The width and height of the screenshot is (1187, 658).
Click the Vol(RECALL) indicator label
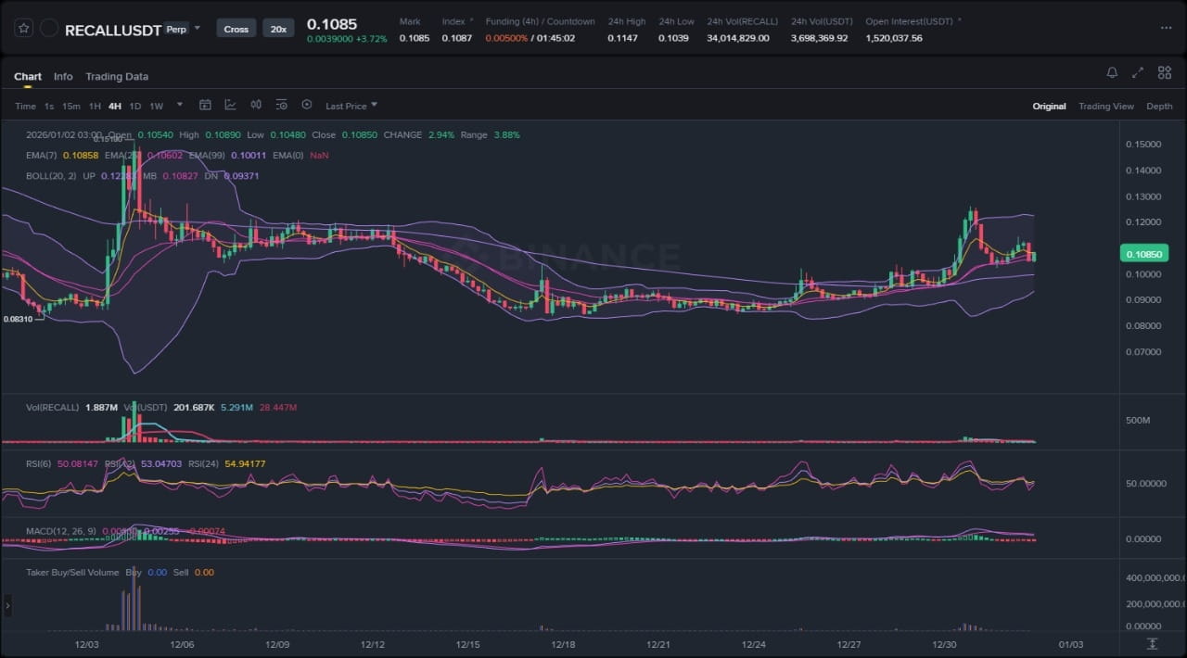pyautogui.click(x=53, y=407)
